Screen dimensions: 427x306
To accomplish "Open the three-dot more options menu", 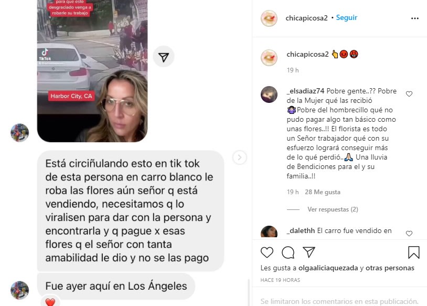I will pos(414,18).
